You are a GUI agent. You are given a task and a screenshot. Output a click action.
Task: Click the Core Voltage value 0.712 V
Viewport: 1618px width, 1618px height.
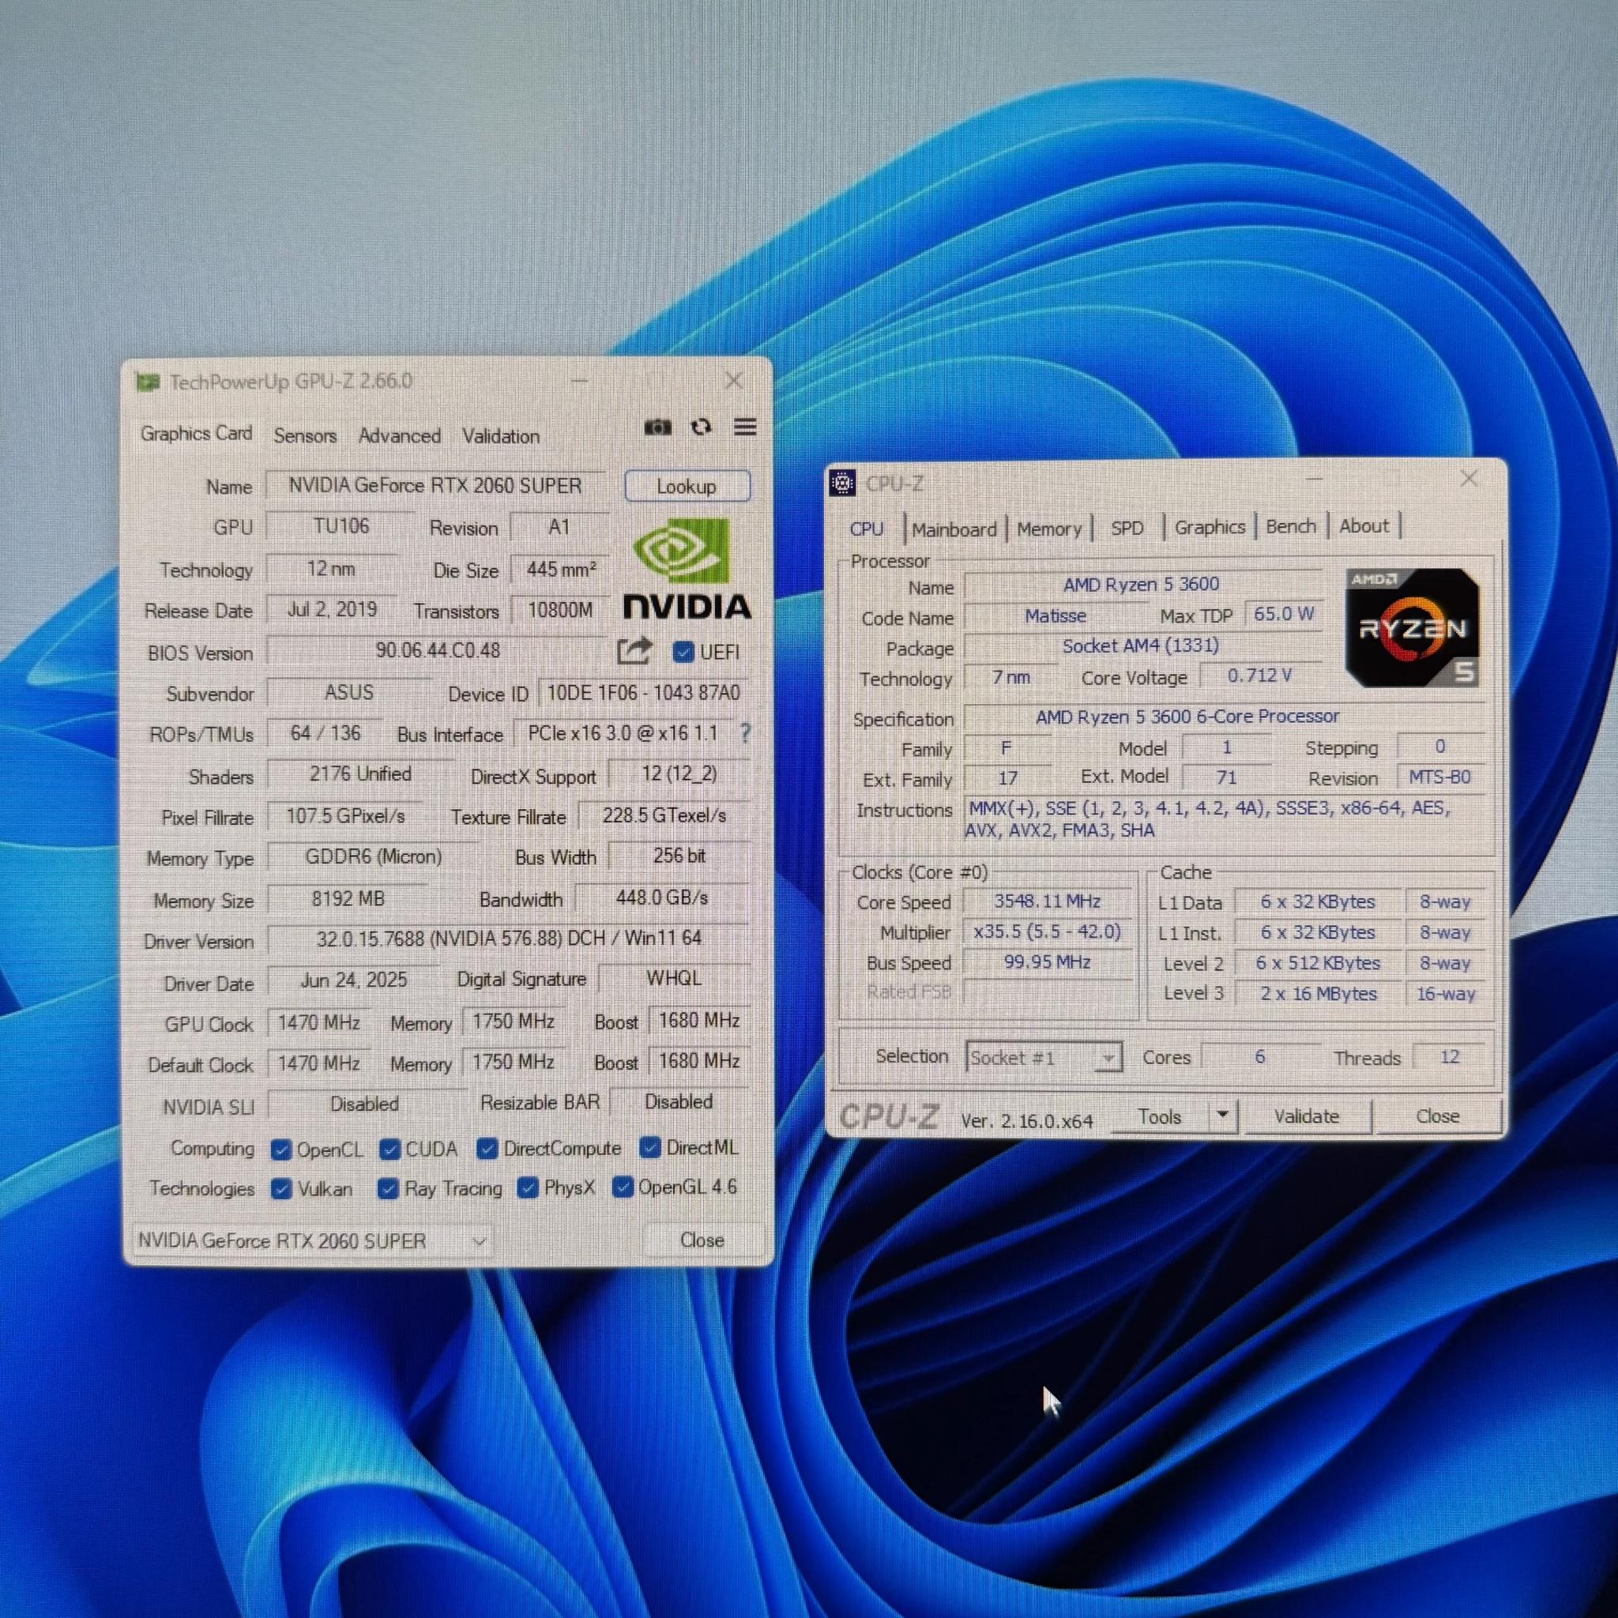point(1259,675)
